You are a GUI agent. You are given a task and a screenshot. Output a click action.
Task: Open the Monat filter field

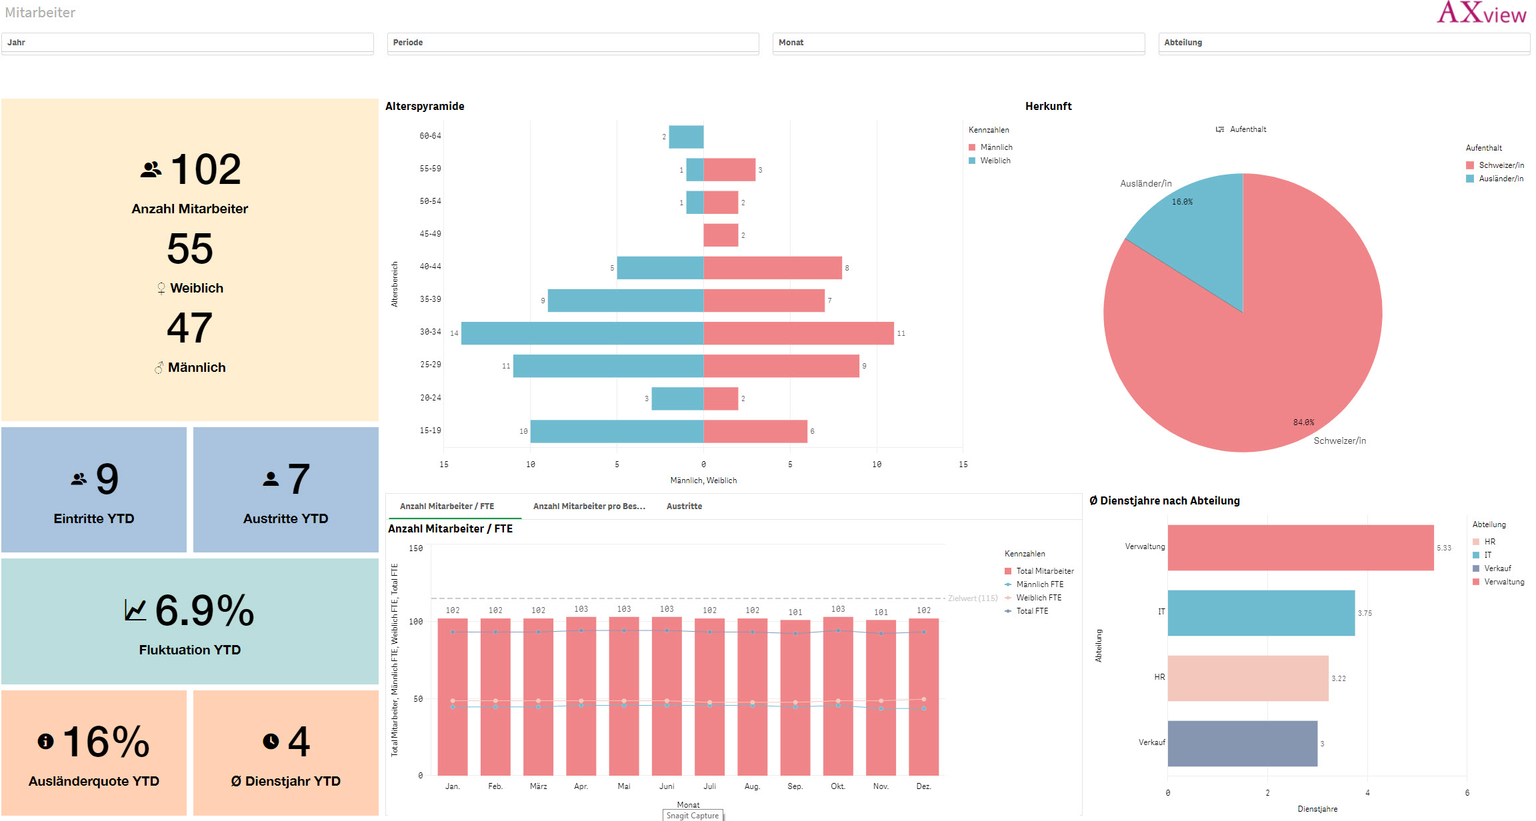coord(958,43)
